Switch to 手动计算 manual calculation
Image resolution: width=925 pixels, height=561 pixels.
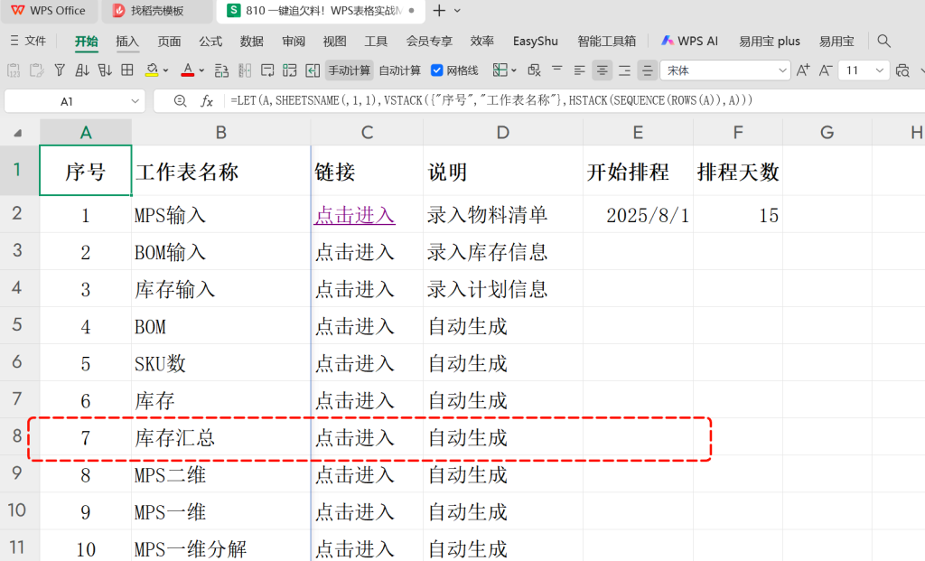point(350,70)
